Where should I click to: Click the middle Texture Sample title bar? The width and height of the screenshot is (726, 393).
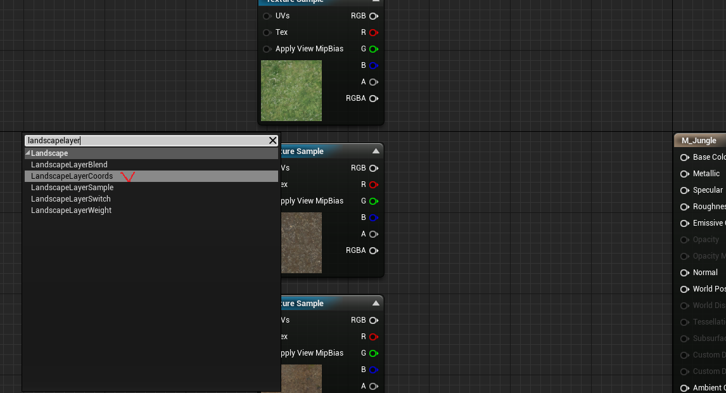pos(331,151)
